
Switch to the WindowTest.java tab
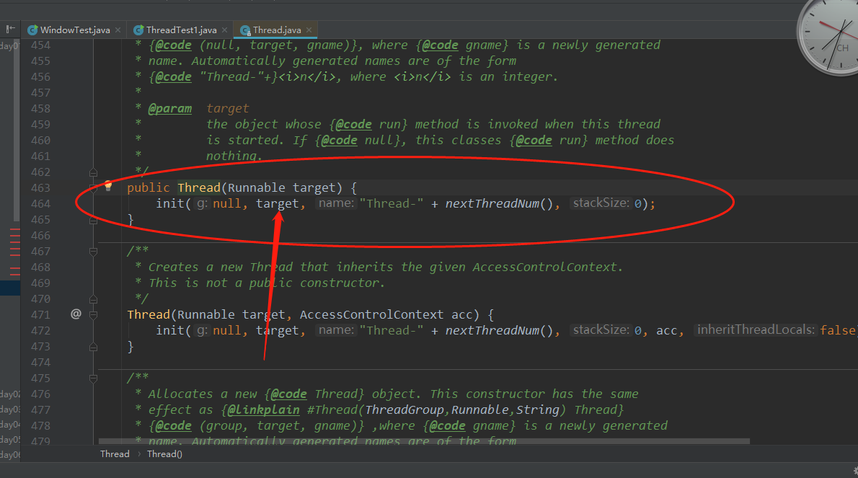[74, 30]
